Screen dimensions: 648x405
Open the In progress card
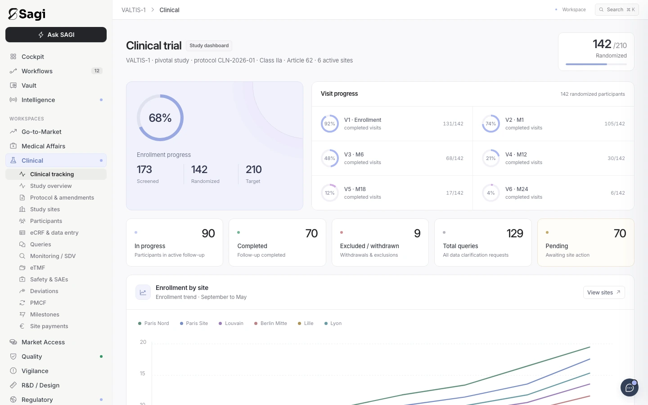tap(175, 242)
